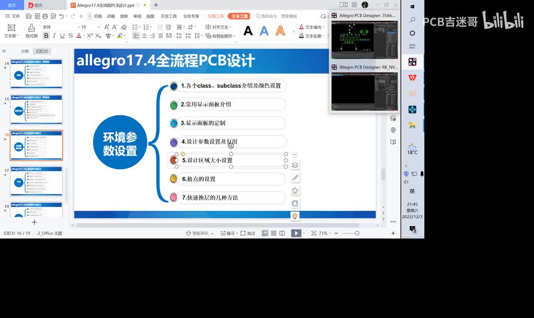The width and height of the screenshot is (534, 318).
Task: Select slide 17 thumbnail in the panel
Action: click(37, 181)
